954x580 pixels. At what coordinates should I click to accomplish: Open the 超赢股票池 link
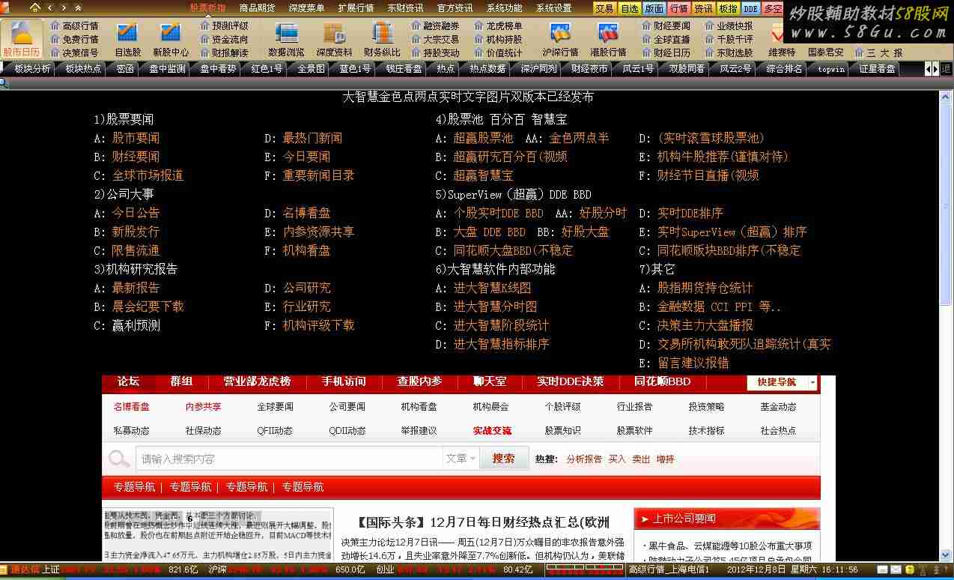483,138
